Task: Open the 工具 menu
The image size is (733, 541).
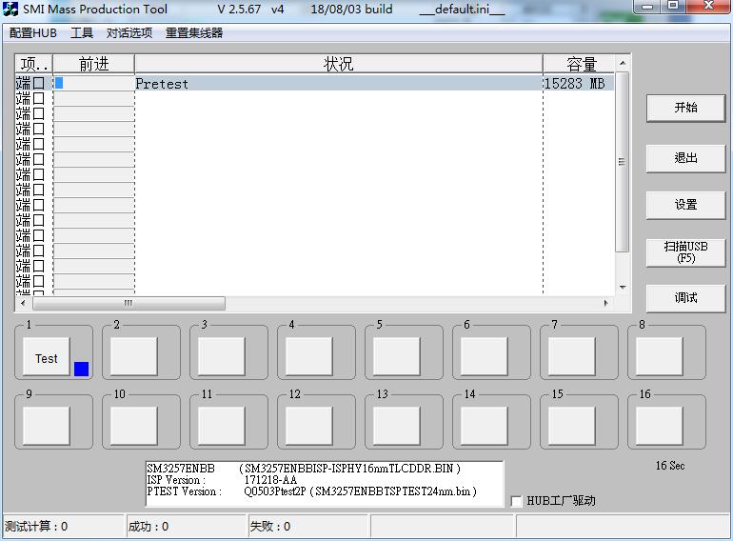Action: 82,33
